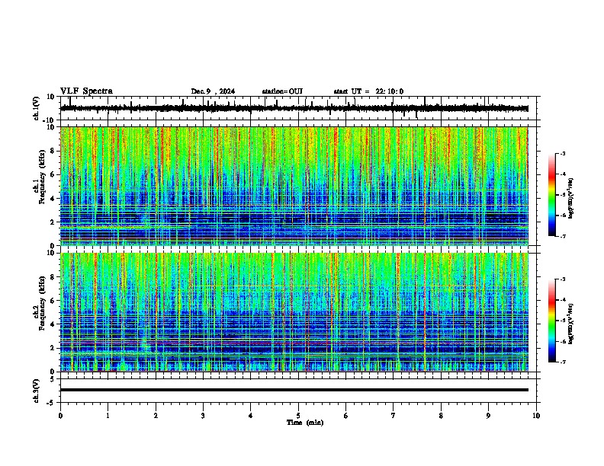Click the "ch.3(V)" axis label
The height and width of the screenshot is (466, 604).
coord(36,391)
